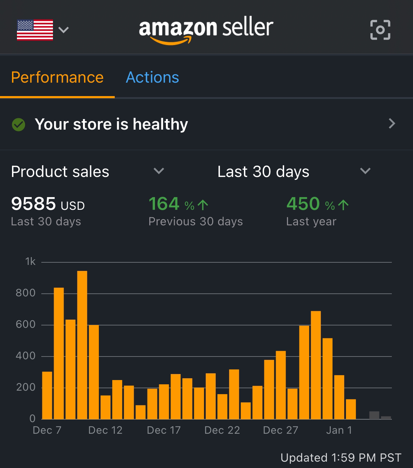Tap the green up arrow beside 450%
The width and height of the screenshot is (413, 468).
tap(343, 205)
